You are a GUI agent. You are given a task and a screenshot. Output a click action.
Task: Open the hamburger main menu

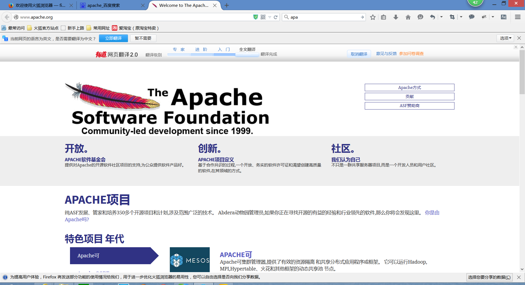pos(518,17)
